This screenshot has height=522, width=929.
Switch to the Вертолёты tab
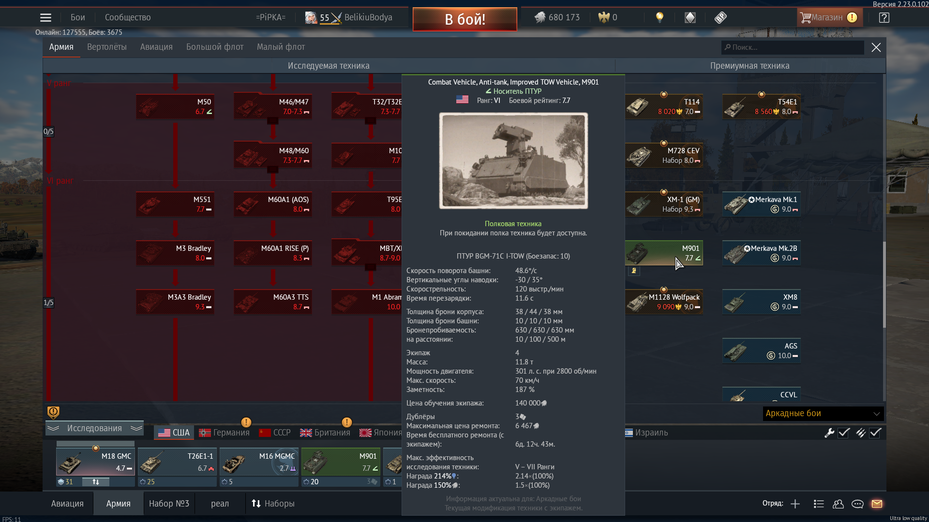click(x=107, y=47)
